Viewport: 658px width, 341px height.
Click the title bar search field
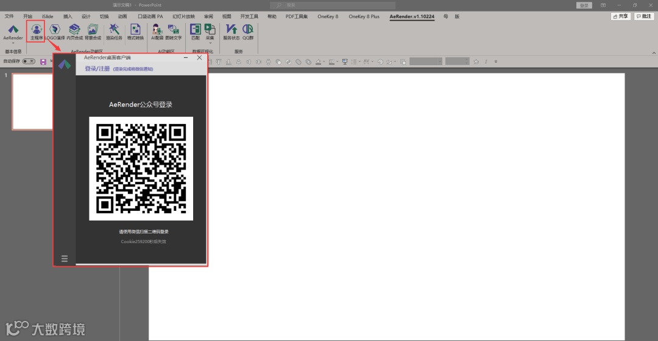tap(333, 5)
